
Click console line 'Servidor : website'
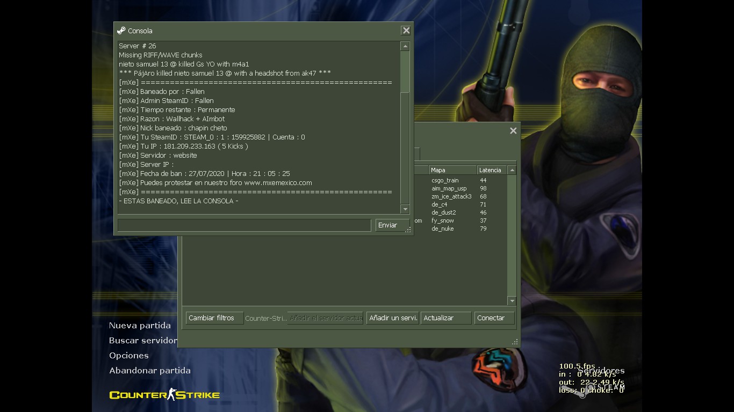(x=158, y=156)
